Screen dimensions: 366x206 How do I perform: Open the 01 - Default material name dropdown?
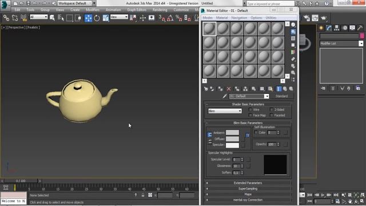(249, 96)
